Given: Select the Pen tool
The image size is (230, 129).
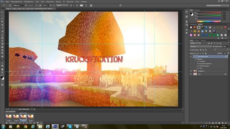Looking at the screenshot, I should [2, 57].
